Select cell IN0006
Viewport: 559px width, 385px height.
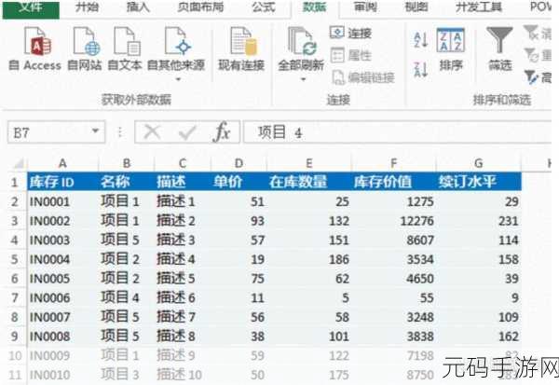[x=62, y=297]
